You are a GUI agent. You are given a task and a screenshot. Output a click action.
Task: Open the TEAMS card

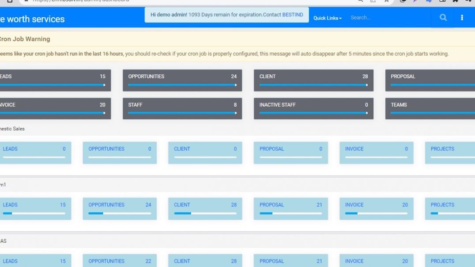coord(430,108)
